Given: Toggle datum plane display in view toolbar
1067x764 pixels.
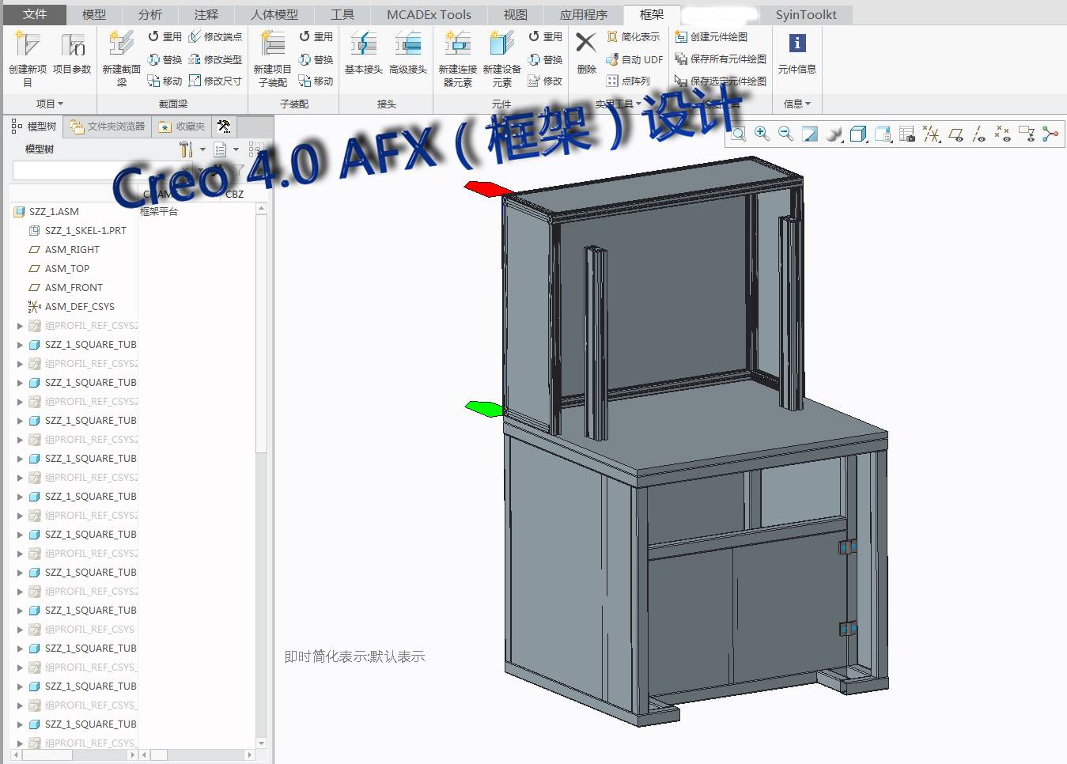Looking at the screenshot, I should coord(955,134).
